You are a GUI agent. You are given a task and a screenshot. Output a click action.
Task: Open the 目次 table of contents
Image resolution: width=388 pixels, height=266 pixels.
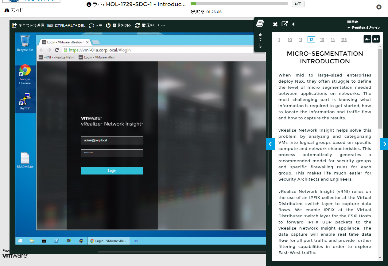point(353,22)
